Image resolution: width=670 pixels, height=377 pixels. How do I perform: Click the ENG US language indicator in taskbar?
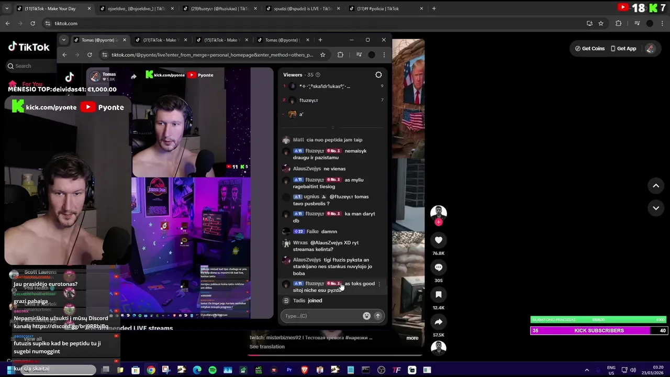(x=611, y=370)
